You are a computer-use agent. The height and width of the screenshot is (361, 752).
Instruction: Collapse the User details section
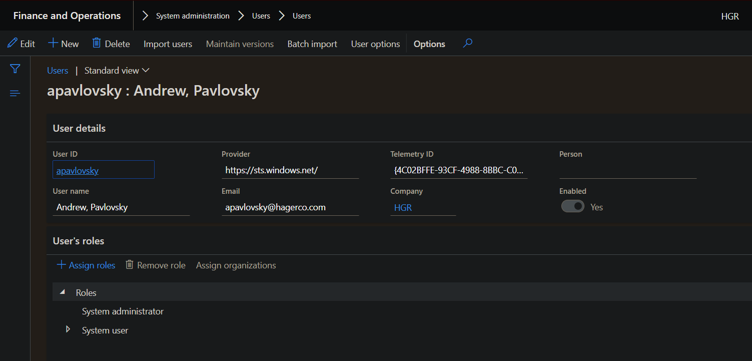point(79,128)
